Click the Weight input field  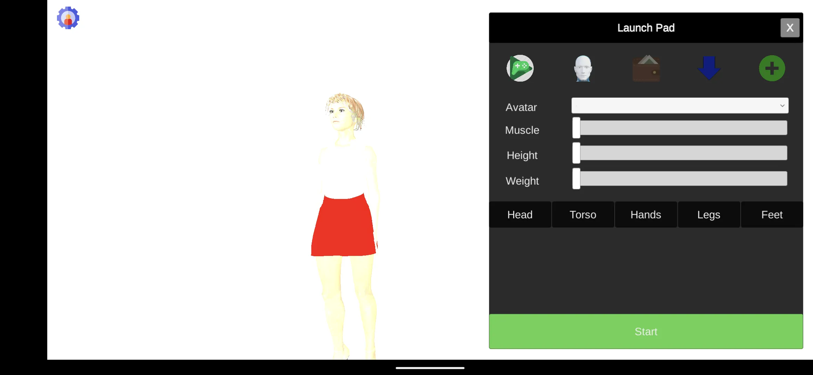pyautogui.click(x=679, y=181)
